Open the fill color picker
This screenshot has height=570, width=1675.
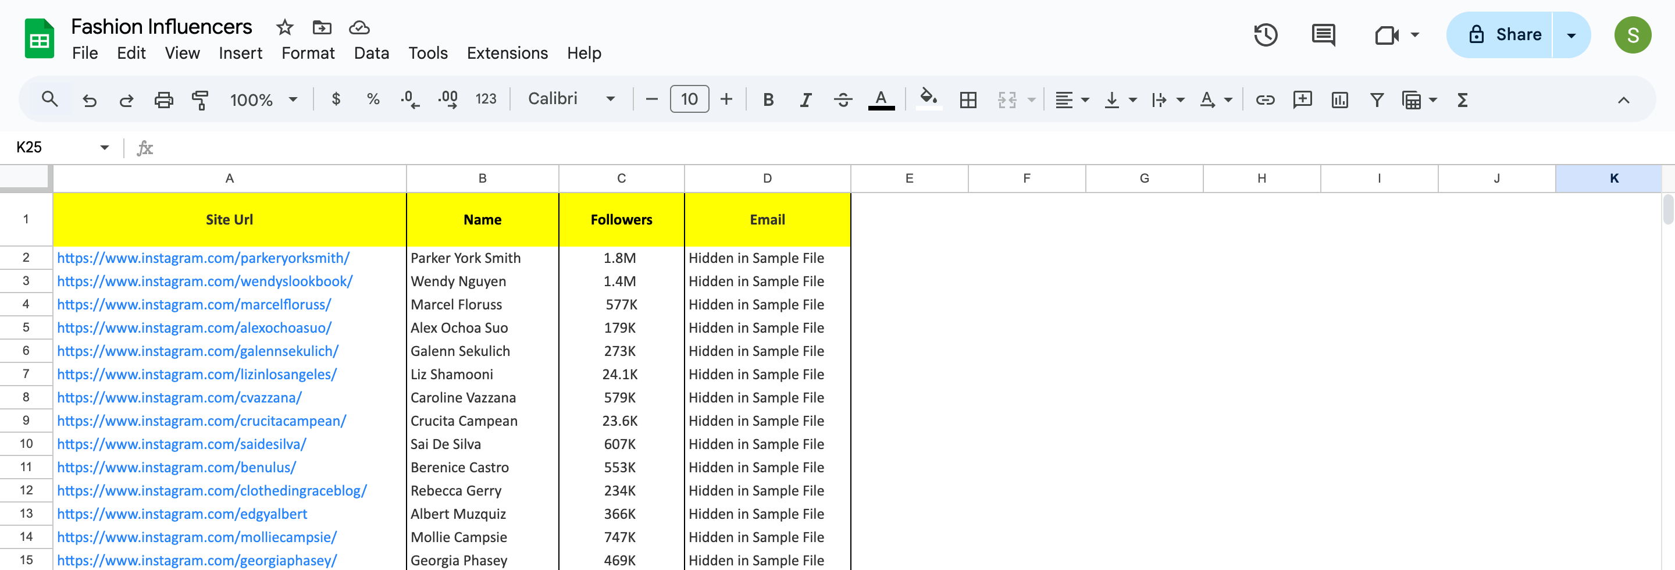coord(929,99)
